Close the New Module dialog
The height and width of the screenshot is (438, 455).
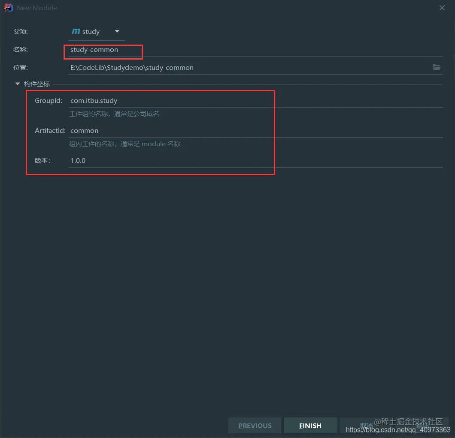pyautogui.click(x=442, y=8)
